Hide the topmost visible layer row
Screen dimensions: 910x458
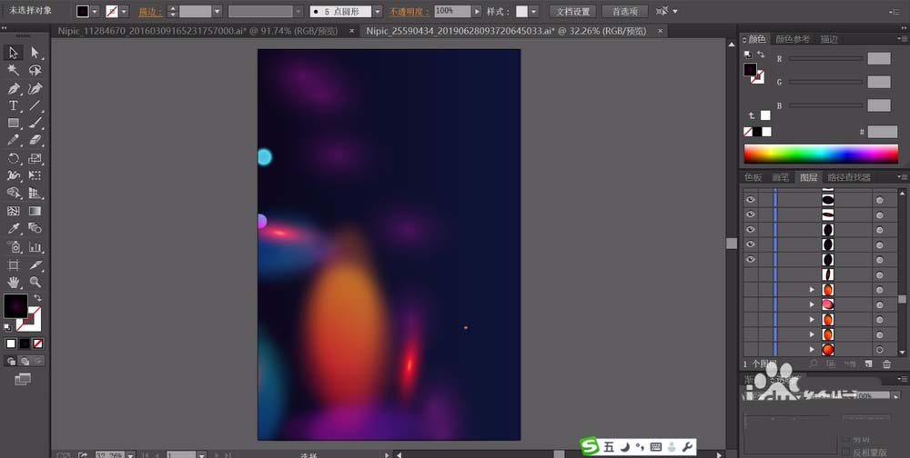click(x=751, y=199)
